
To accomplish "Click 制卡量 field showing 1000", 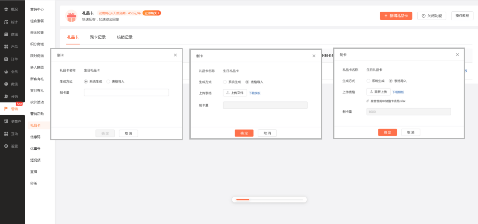I will tap(409, 112).
